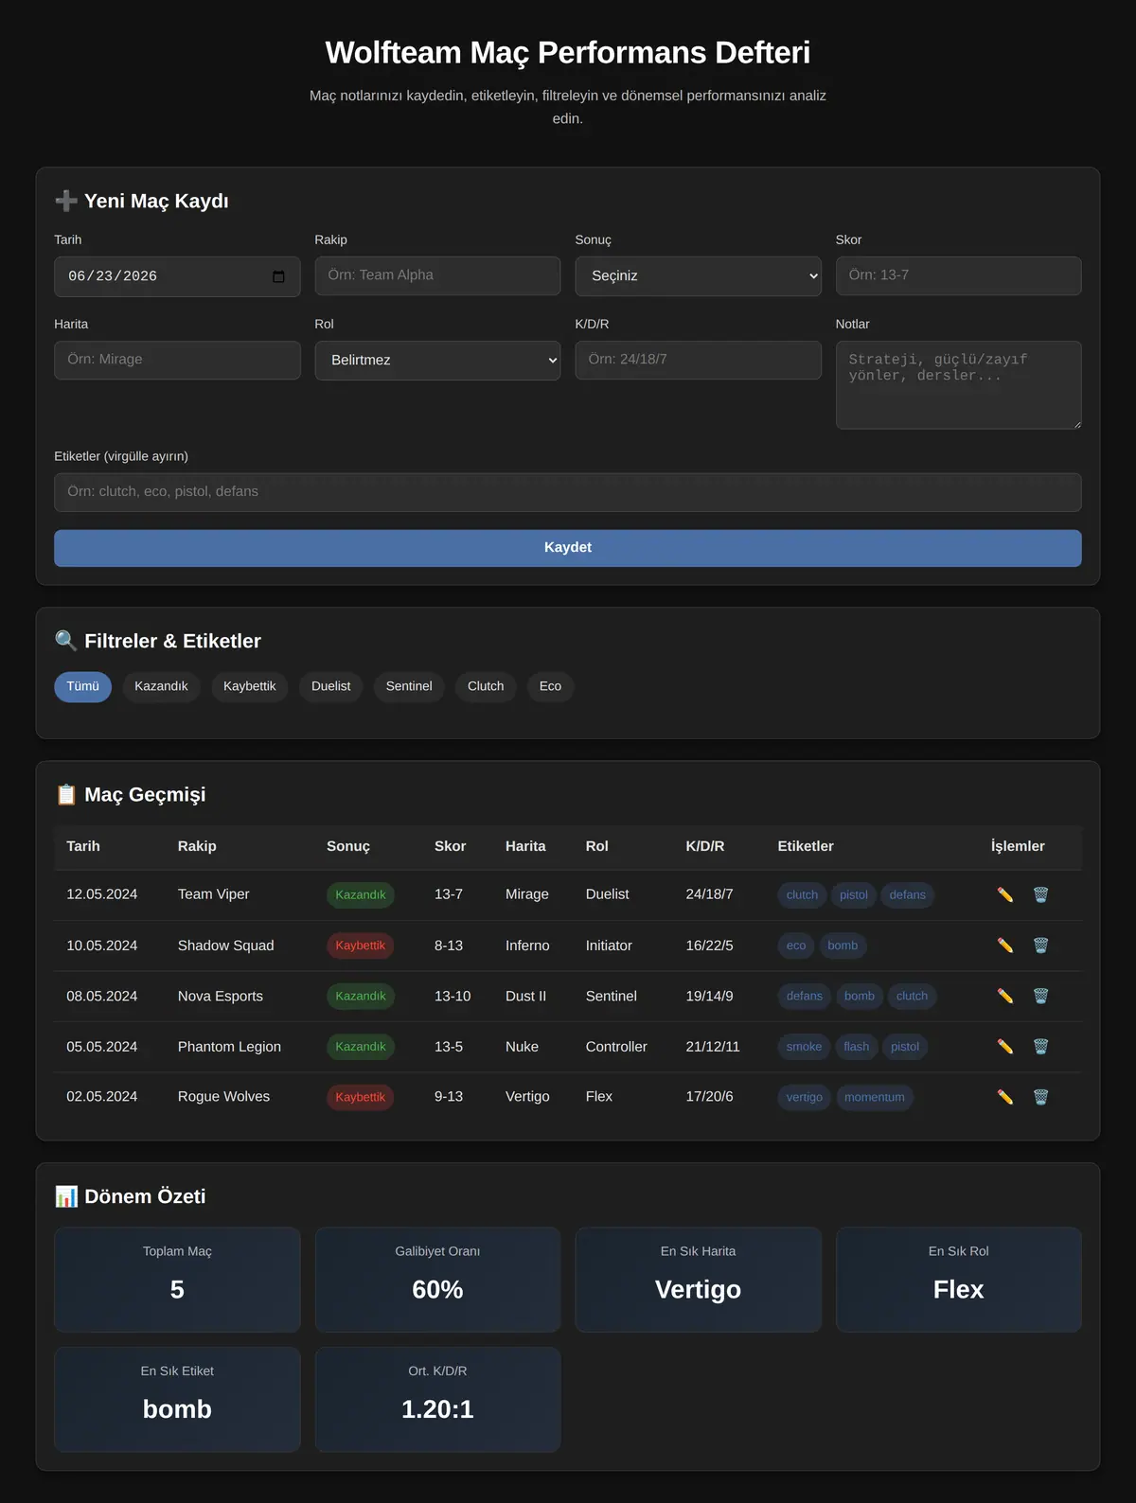This screenshot has height=1503, width=1136.
Task: Expand the Rol dropdown showing Belirtmez
Action: pyautogui.click(x=437, y=361)
